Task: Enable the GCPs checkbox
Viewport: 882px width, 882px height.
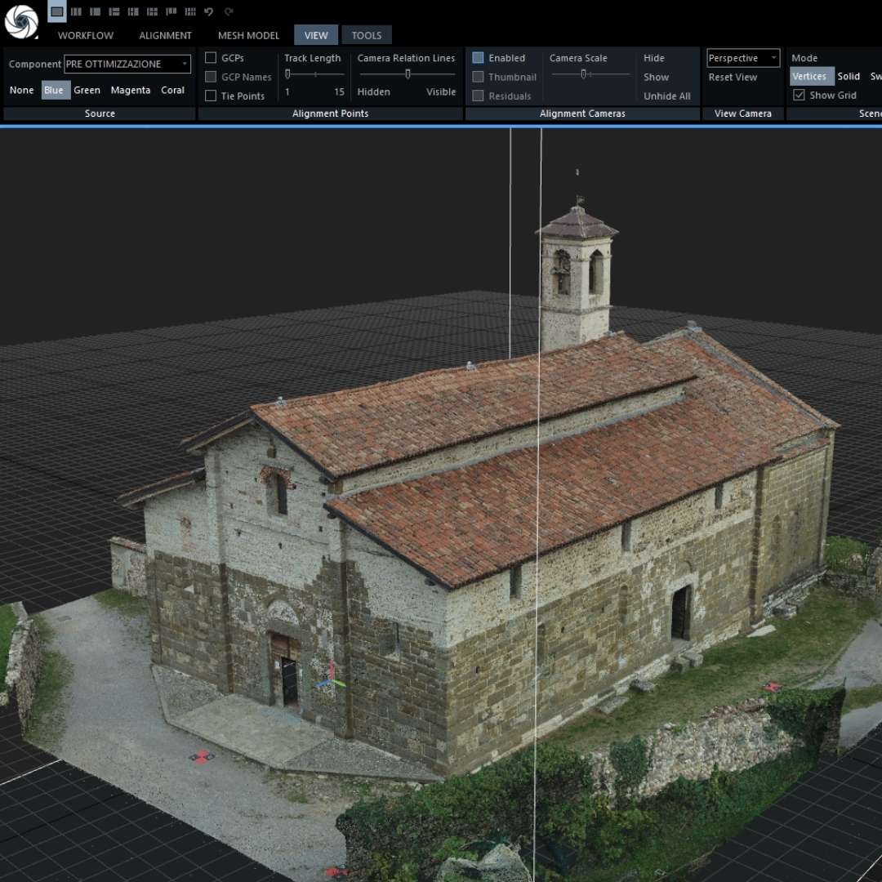Action: point(211,58)
